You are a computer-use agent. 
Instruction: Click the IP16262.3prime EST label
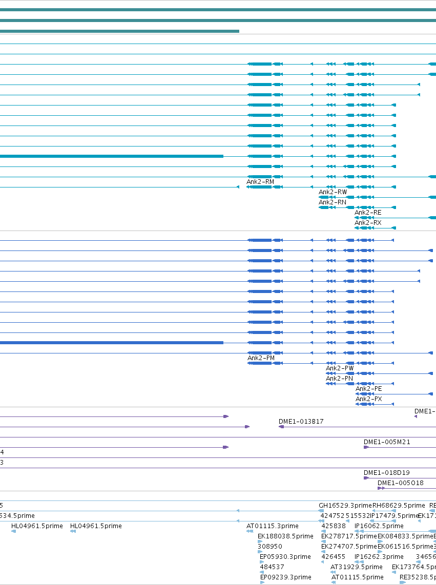(x=379, y=557)
